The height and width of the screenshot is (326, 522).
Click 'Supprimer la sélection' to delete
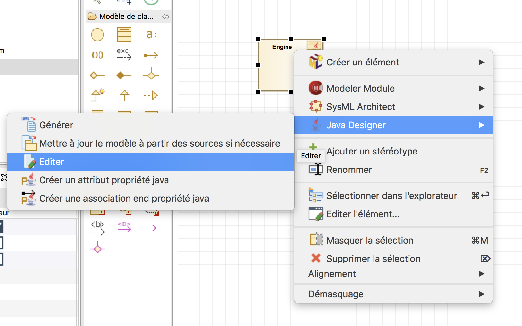373,259
